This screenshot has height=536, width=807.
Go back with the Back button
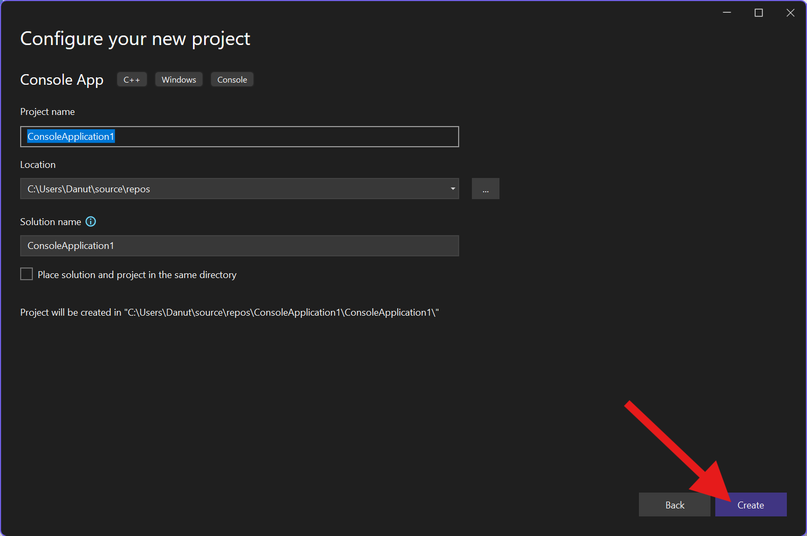pyautogui.click(x=674, y=505)
